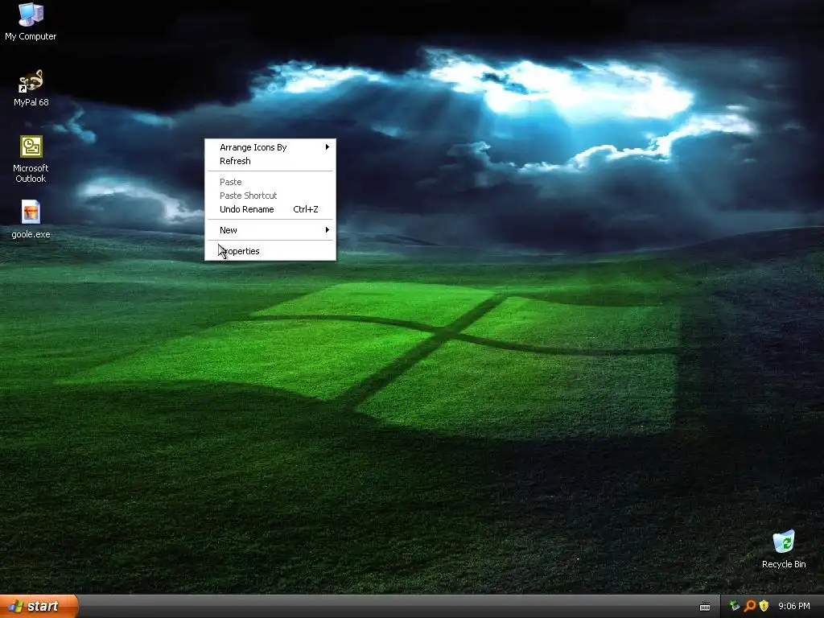Click the keyboard icon in the taskbar
824x618 pixels.
[705, 607]
